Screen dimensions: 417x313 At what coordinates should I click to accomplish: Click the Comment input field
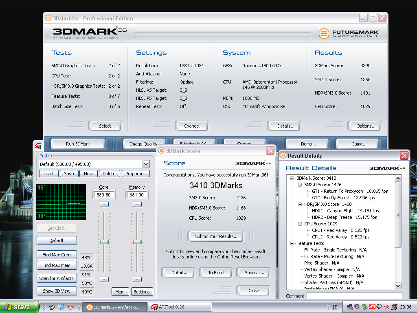(354, 296)
